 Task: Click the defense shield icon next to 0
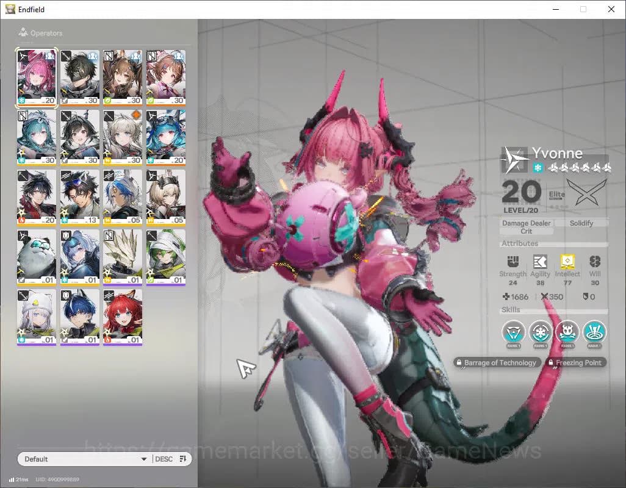(585, 296)
